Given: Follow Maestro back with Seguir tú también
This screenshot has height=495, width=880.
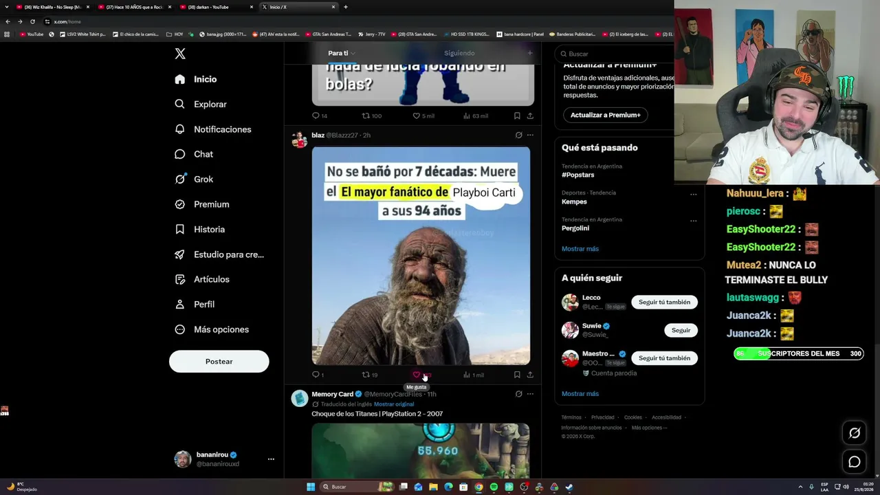Looking at the screenshot, I should click(664, 357).
